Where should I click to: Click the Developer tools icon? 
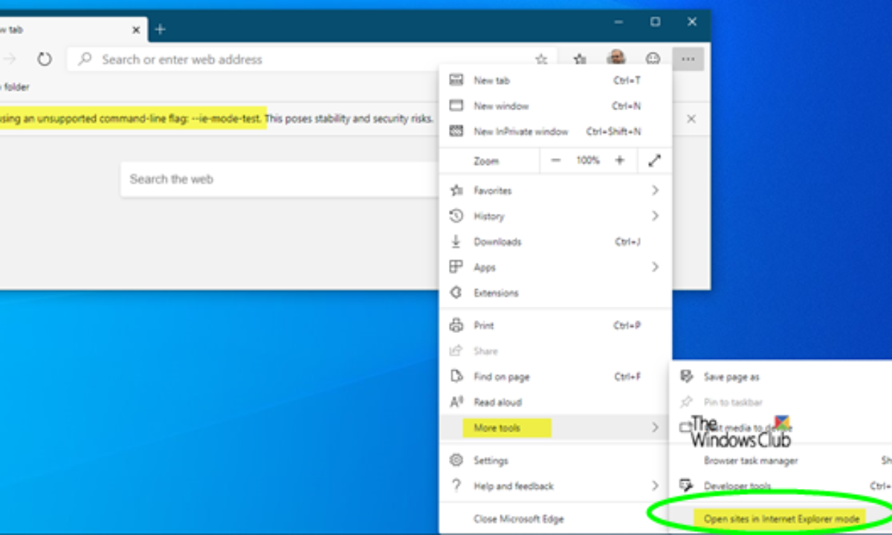pos(687,486)
